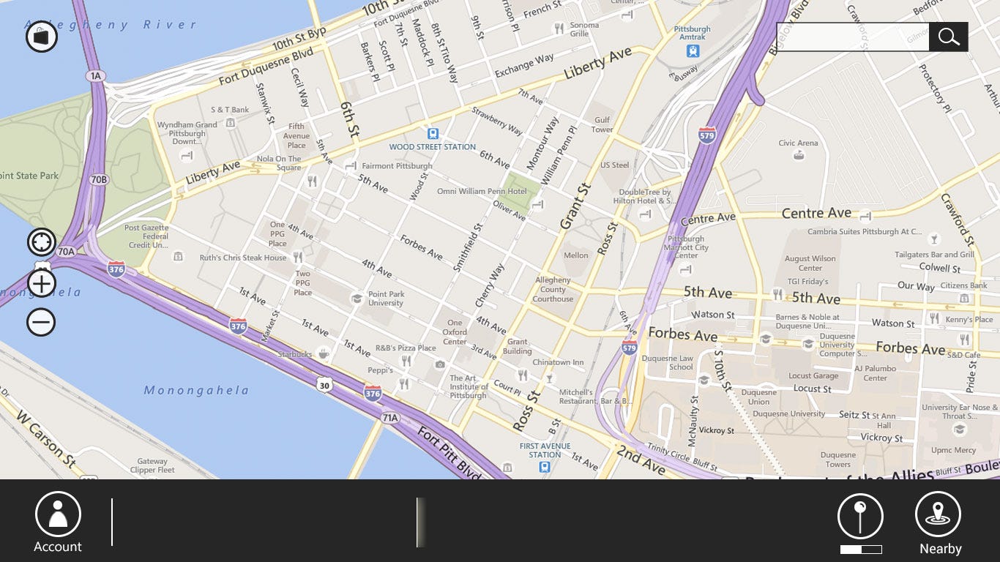1000x562 pixels.
Task: Tap the Civic Arena landmark icon
Action: pos(799,154)
